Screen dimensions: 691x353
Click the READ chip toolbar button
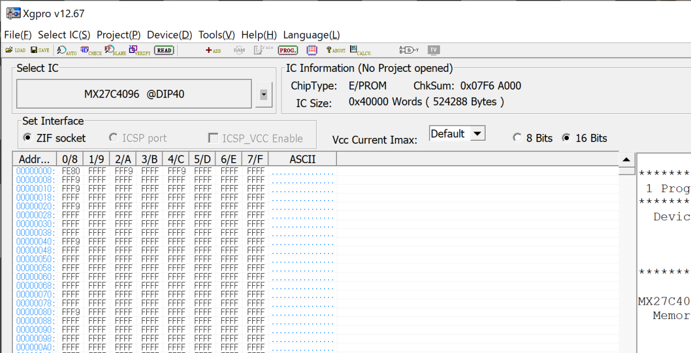[164, 50]
